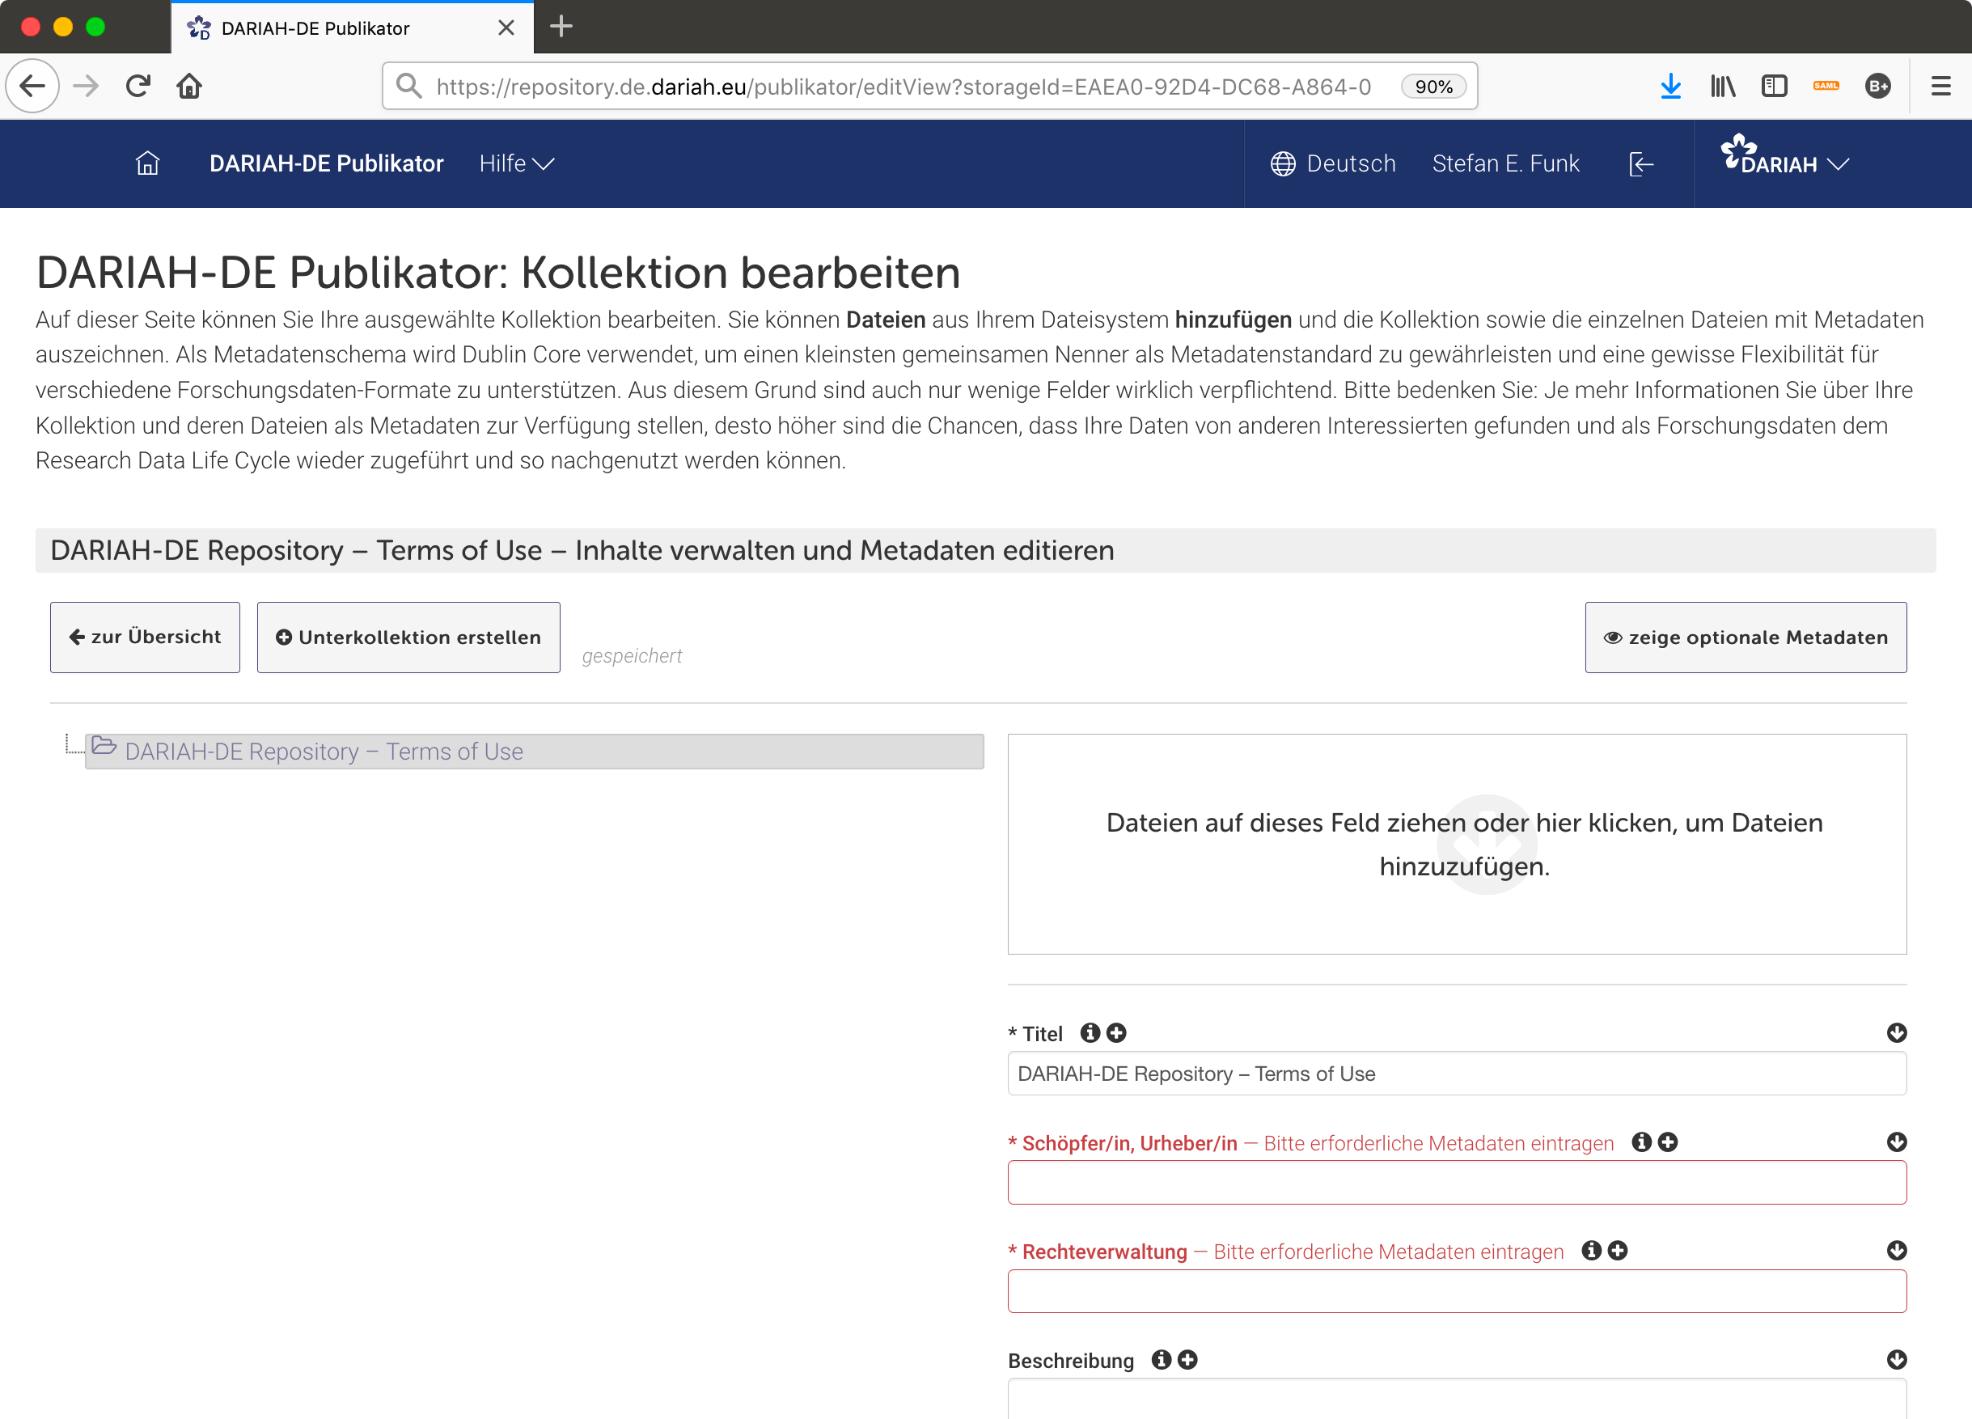Click the SAML extension icon in the toolbar

click(x=1826, y=86)
